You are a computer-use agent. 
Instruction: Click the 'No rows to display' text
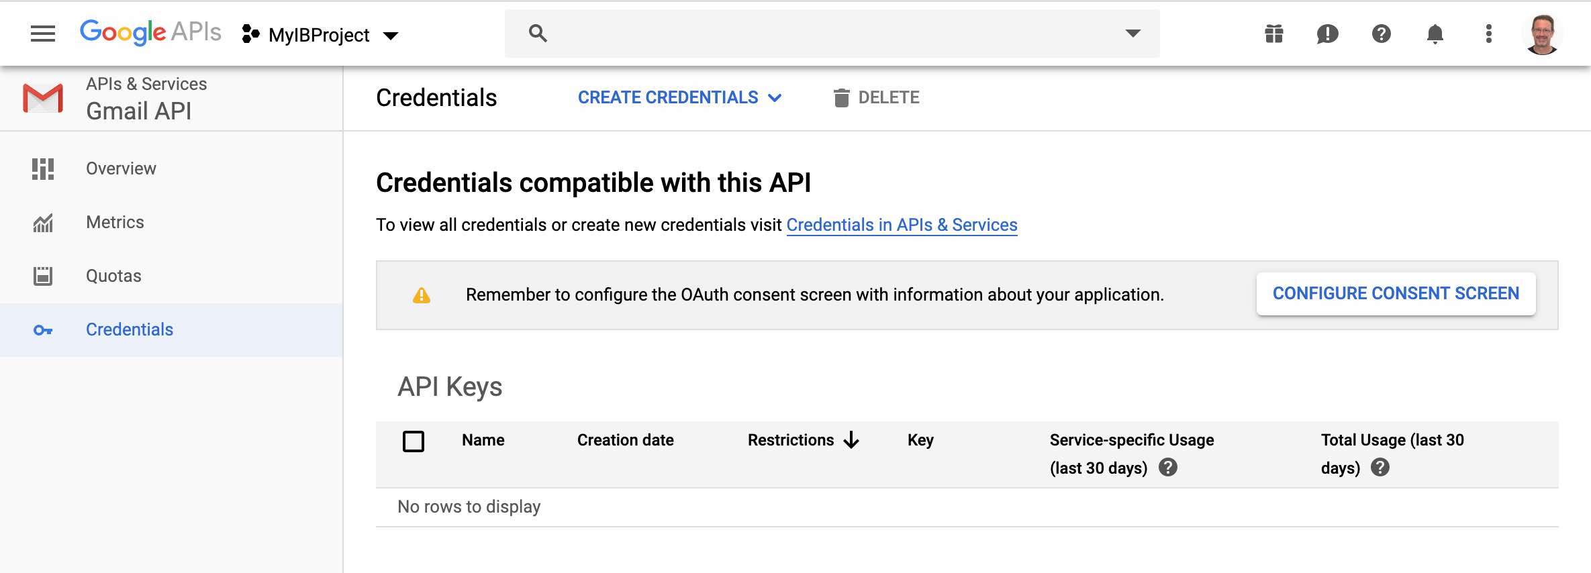469,507
